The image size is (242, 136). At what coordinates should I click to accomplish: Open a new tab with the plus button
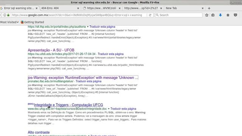(209, 8)
